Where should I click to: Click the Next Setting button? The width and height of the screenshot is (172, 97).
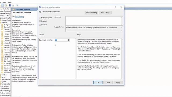[x=105, y=13]
